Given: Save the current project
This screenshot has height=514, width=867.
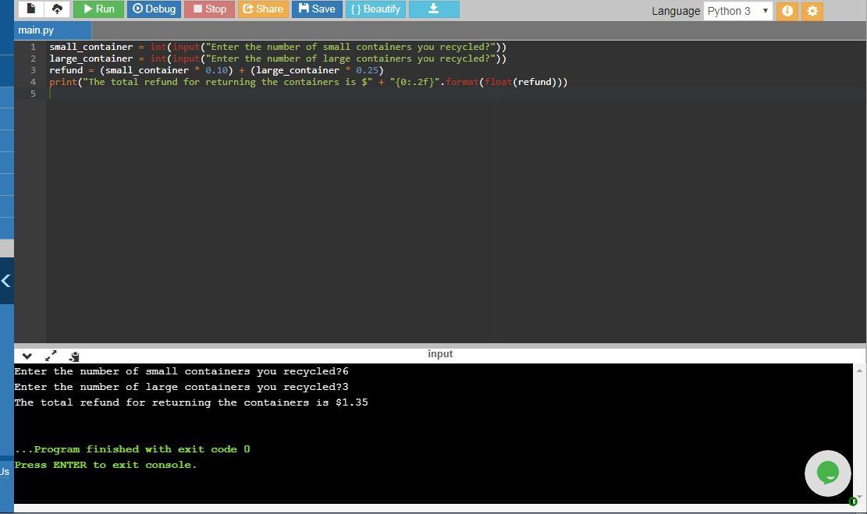Looking at the screenshot, I should [317, 9].
